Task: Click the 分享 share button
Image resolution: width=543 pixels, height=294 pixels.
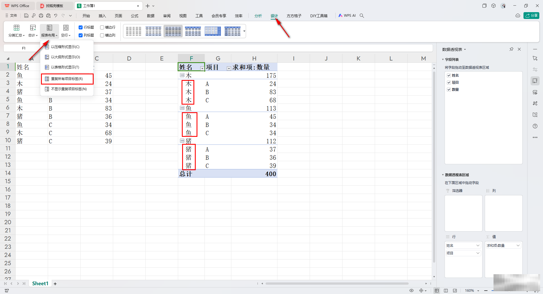Action: (531, 16)
